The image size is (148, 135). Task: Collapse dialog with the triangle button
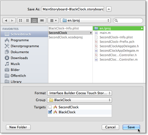click(109, 9)
